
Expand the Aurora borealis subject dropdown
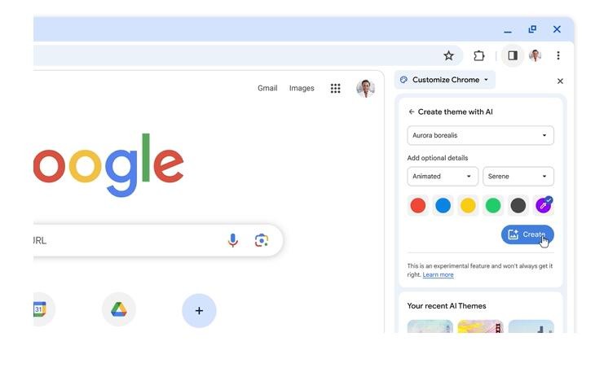pos(480,135)
